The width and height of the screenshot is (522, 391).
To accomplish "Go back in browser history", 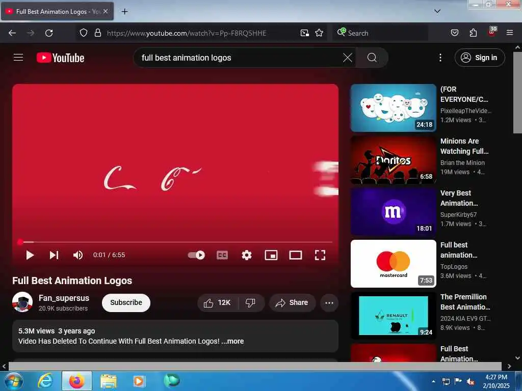I will (x=12, y=33).
